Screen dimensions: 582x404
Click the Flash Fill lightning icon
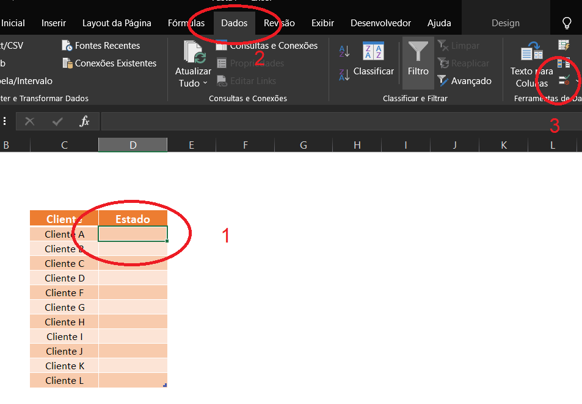click(564, 45)
